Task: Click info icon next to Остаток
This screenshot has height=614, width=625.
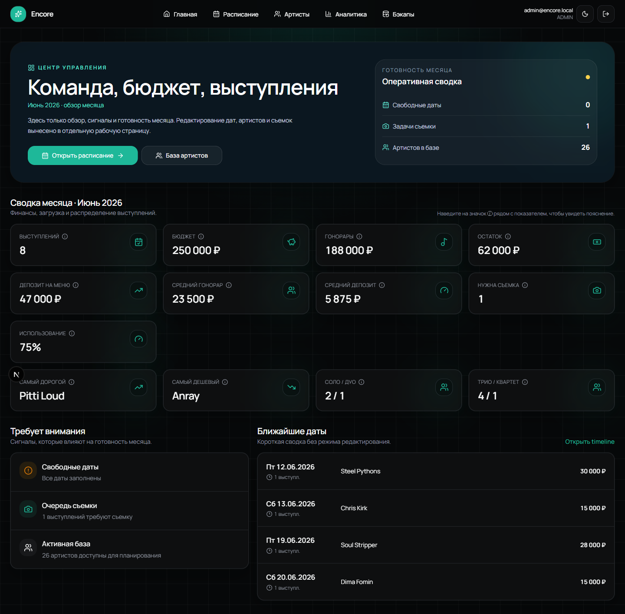Action: coord(508,237)
